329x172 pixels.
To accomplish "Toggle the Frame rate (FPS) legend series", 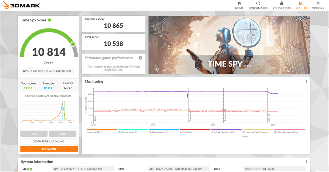I will (101, 130).
